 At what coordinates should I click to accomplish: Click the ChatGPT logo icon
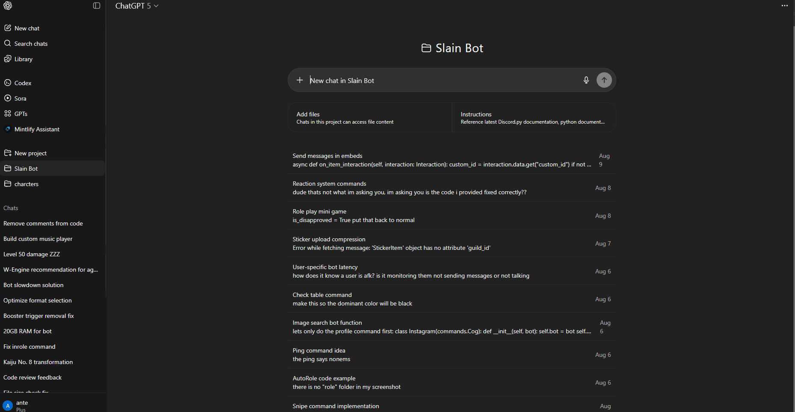click(x=8, y=6)
